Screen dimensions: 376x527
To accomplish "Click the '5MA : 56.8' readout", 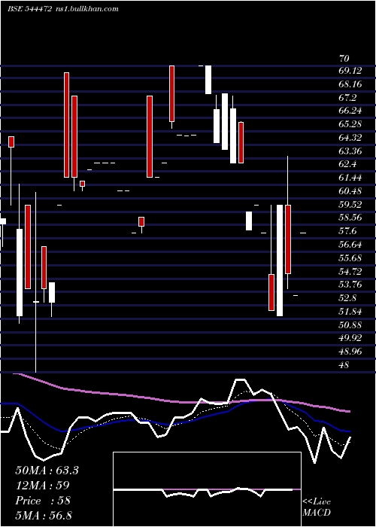I will [x=44, y=515].
